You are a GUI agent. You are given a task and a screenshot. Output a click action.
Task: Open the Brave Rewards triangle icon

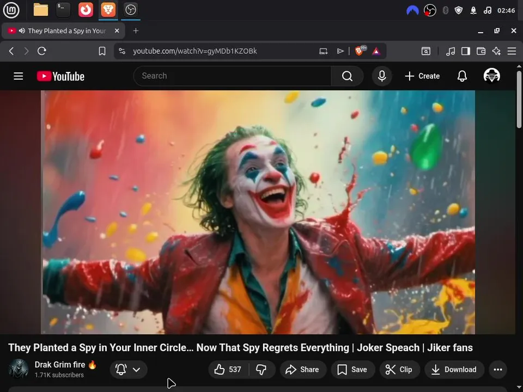click(376, 51)
